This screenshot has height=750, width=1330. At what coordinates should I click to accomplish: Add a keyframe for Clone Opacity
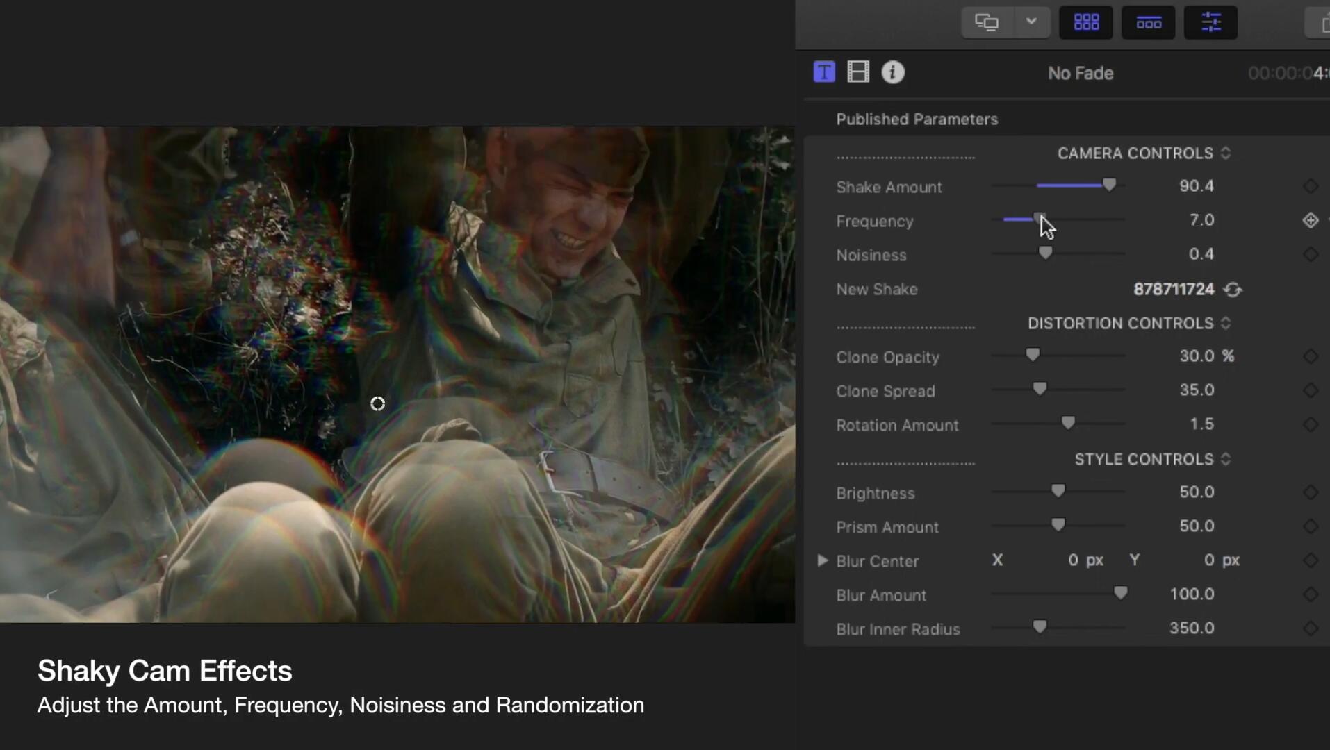[x=1311, y=356]
